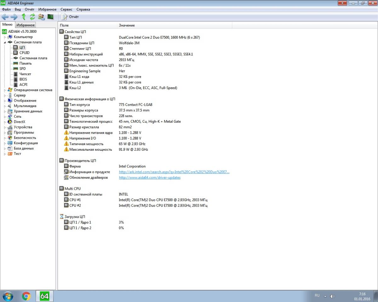
Task: Collapse the parent Системная плата node arrow
Action: click(5, 42)
